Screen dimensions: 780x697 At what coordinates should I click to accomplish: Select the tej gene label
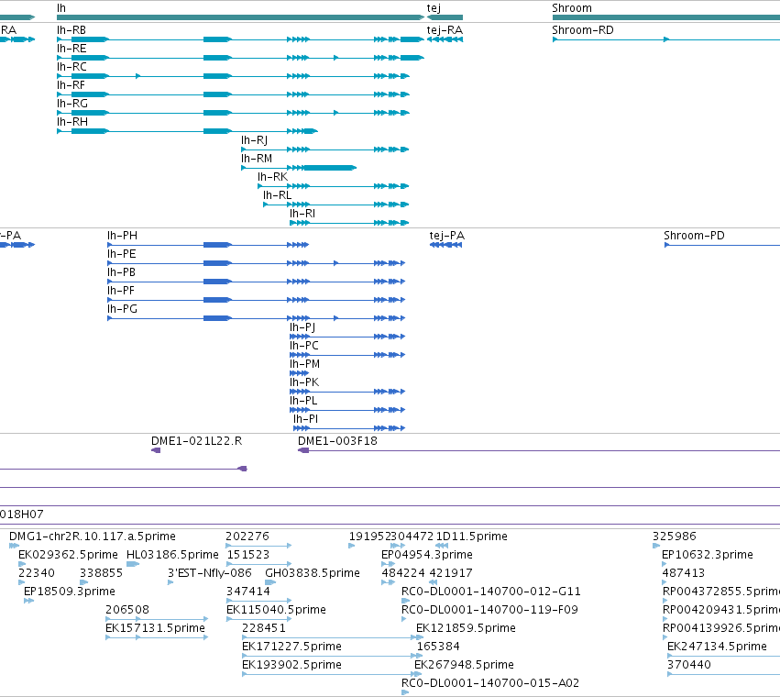[434, 8]
